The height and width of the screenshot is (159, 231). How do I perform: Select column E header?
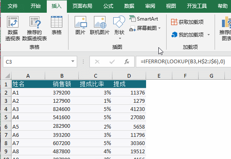pyautogui.click(x=159, y=76)
